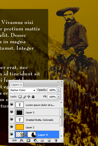Open the Darker Color blend mode dropdown
The height and width of the screenshot is (146, 98).
click(x=23, y=90)
